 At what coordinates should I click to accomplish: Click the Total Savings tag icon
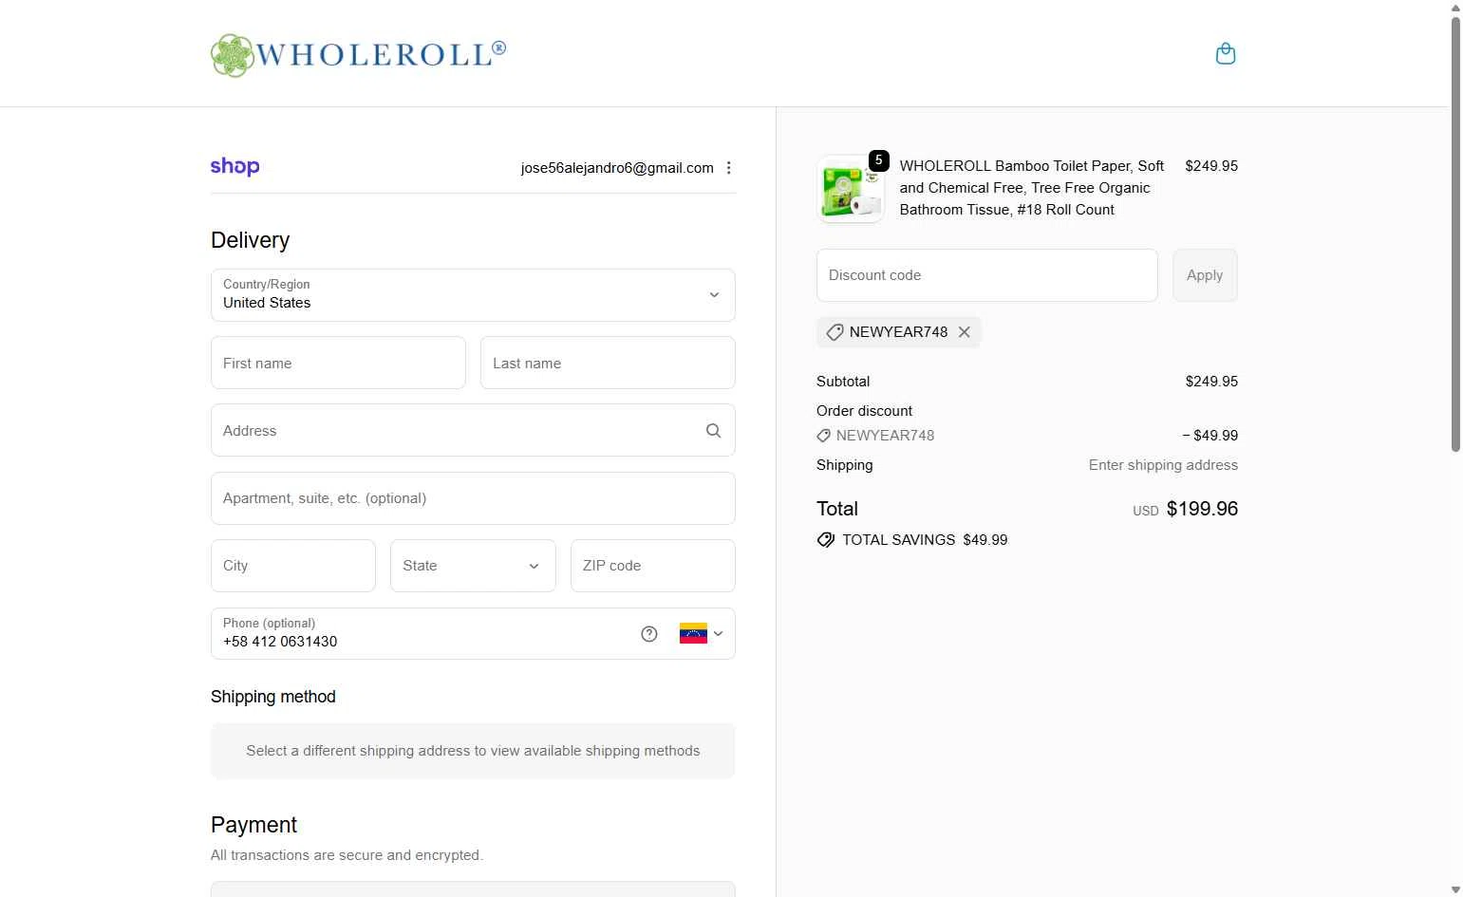[826, 540]
